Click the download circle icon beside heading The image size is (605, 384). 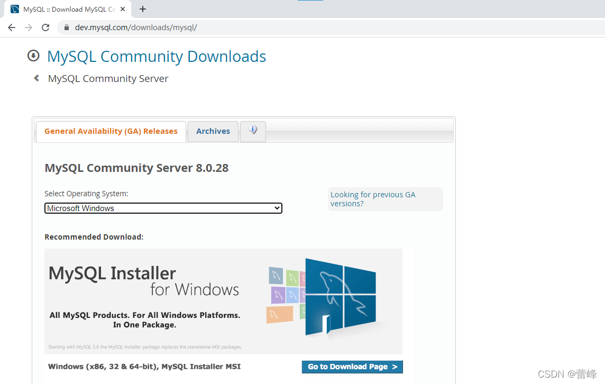tap(33, 56)
